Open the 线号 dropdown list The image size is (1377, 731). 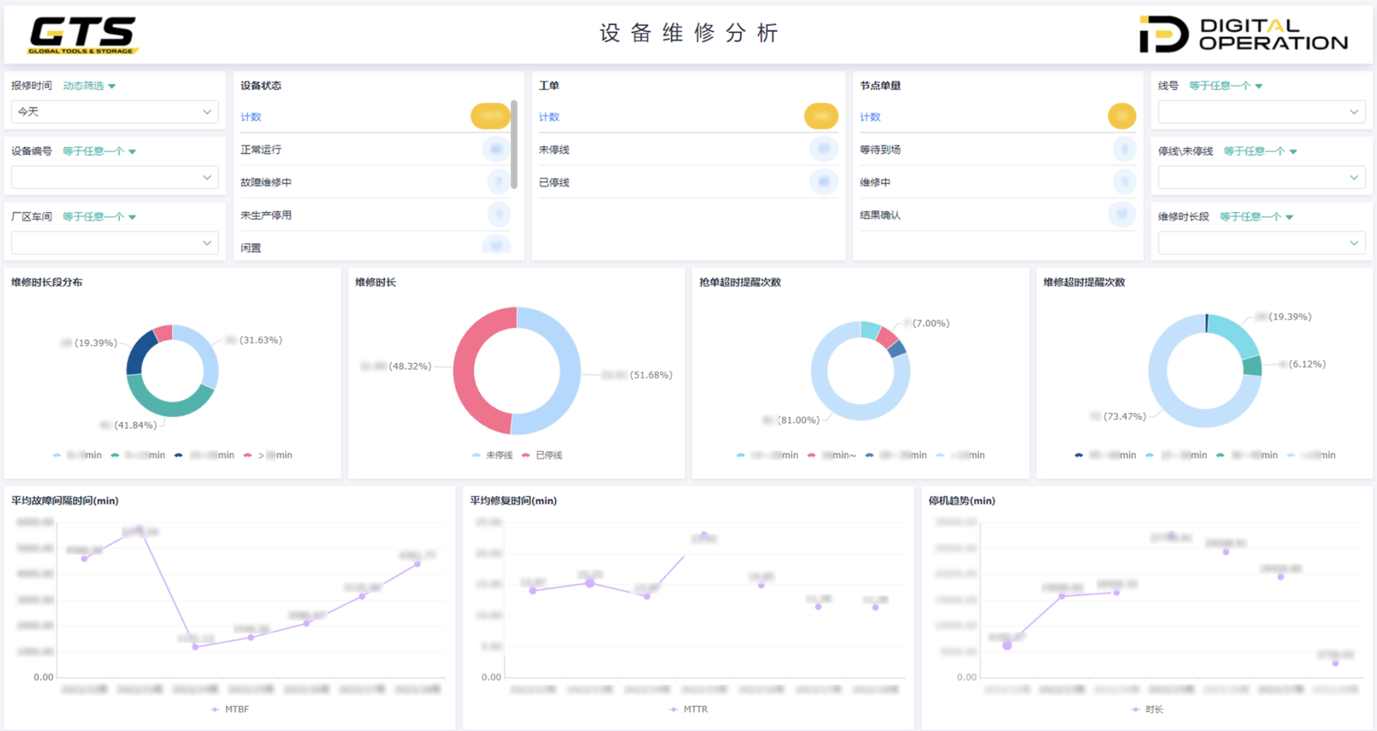pyautogui.click(x=1260, y=112)
